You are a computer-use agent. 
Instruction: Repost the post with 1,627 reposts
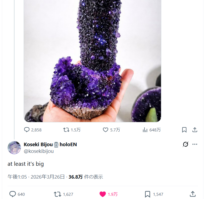point(58,194)
